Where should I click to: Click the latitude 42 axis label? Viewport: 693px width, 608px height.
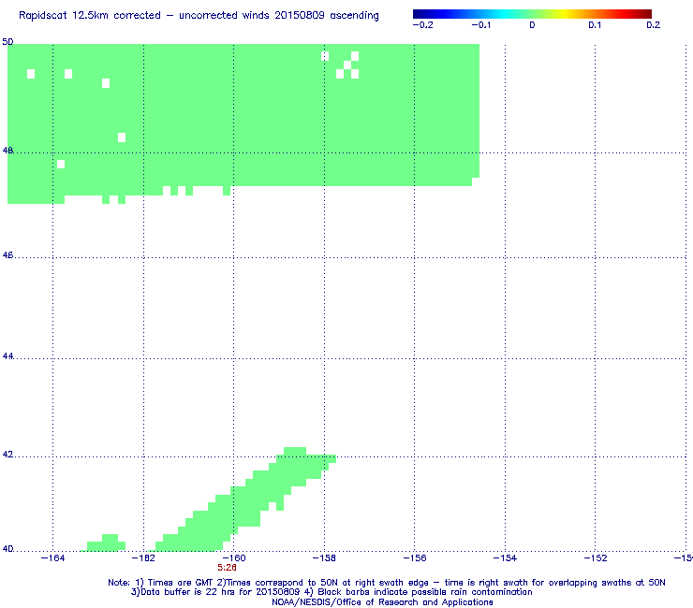[7, 455]
